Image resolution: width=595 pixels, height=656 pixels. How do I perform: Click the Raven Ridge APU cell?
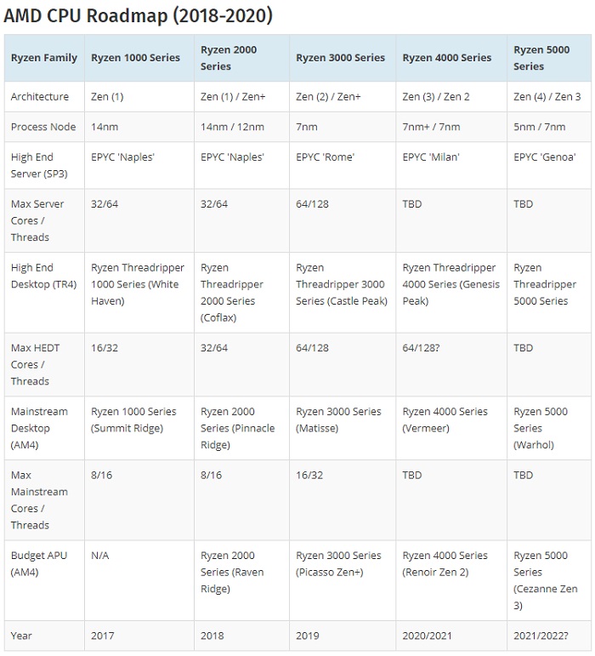(x=238, y=572)
